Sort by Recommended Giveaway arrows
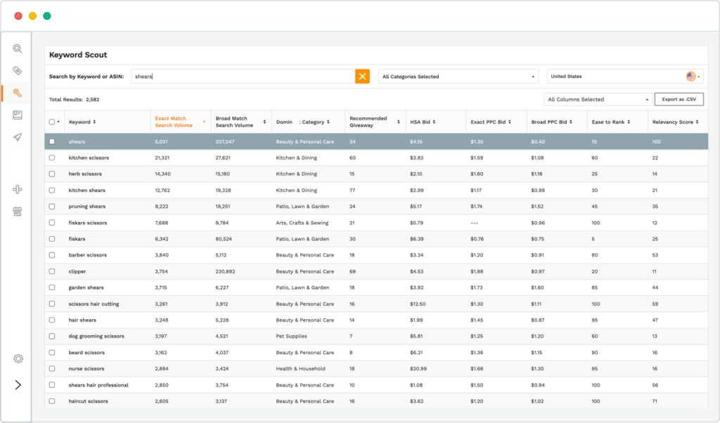Screen dimensions: 720x423 [x=399, y=122]
